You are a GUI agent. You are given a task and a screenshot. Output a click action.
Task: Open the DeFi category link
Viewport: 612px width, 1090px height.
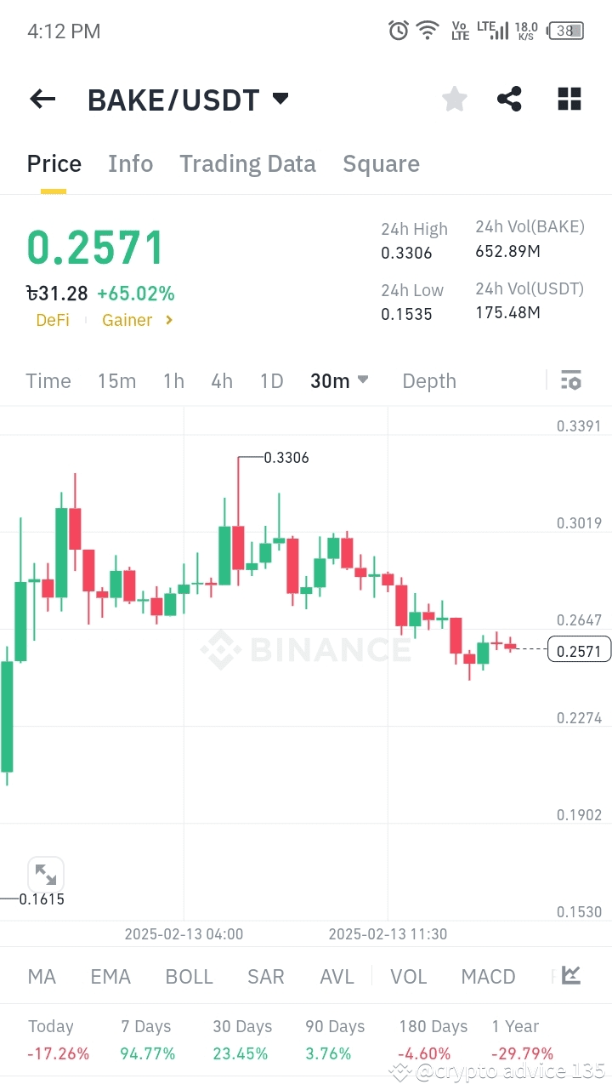pyautogui.click(x=53, y=320)
